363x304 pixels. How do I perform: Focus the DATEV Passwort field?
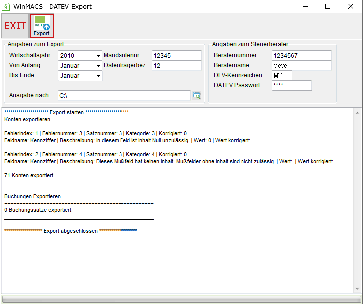point(292,85)
